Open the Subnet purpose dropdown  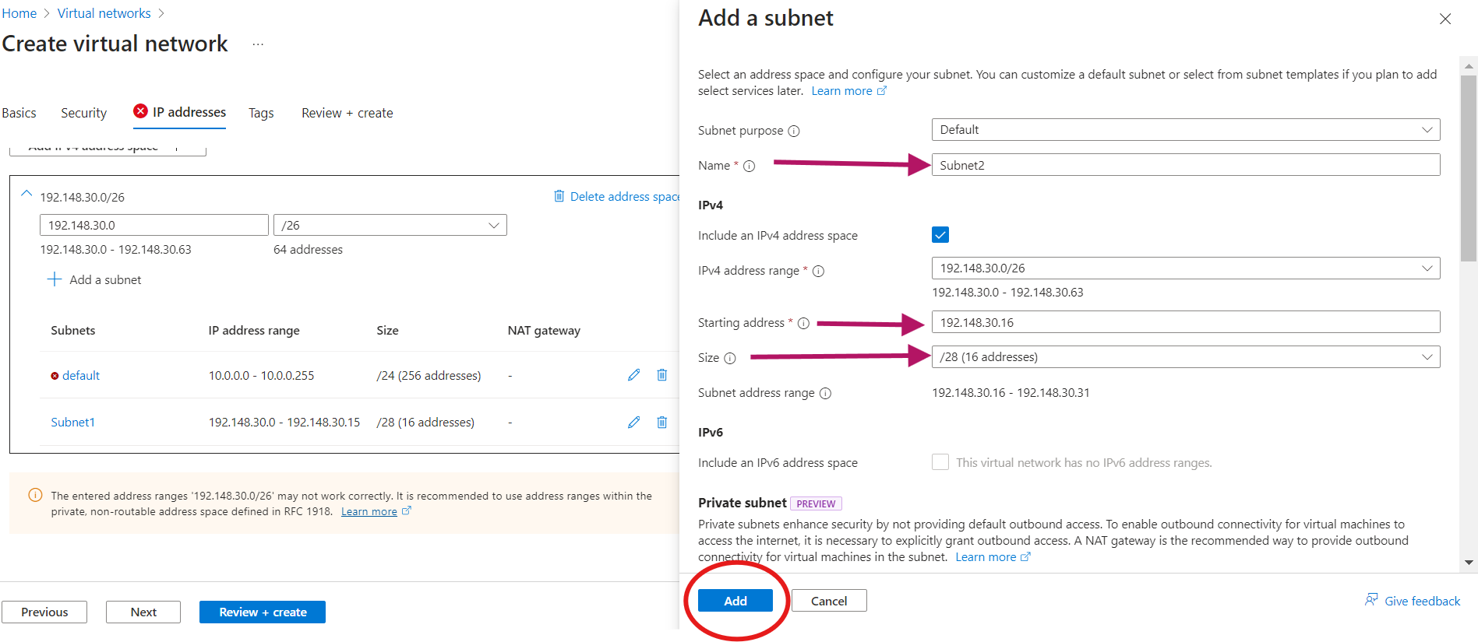pyautogui.click(x=1185, y=130)
